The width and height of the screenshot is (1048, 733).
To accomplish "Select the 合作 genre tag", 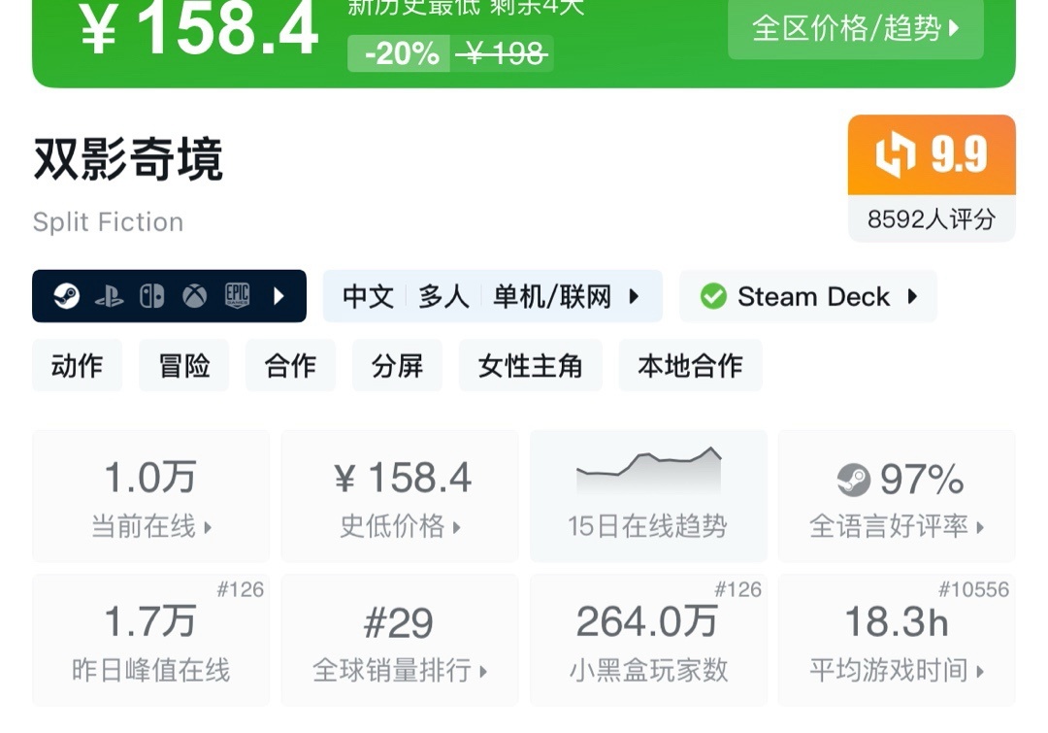I will point(291,365).
